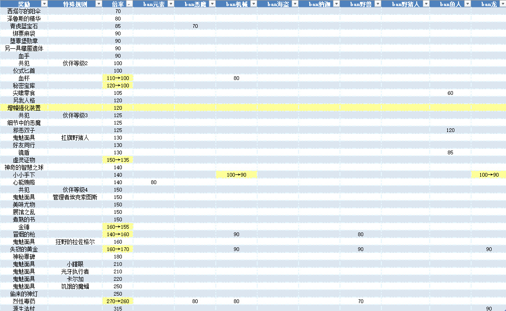The height and width of the screenshot is (311, 506).
Task: Select the 煮熟的书 cell
Action: tap(24, 219)
